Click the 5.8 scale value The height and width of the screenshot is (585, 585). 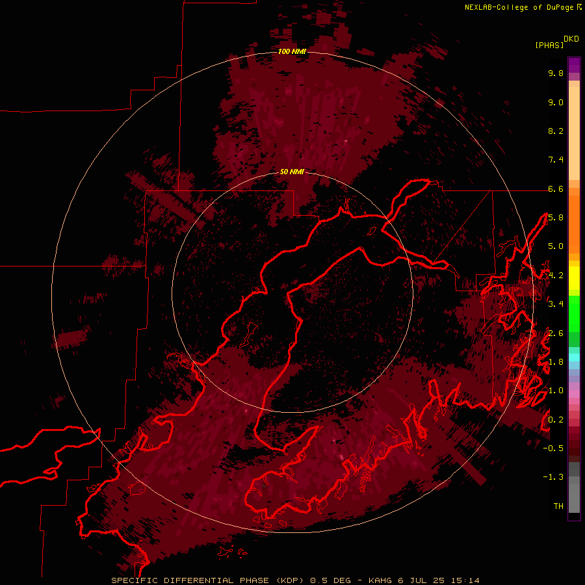coord(556,218)
